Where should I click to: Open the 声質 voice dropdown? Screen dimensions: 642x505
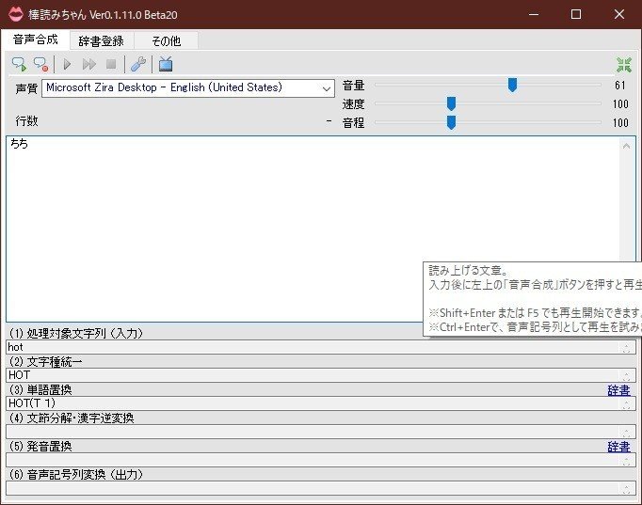[188, 87]
